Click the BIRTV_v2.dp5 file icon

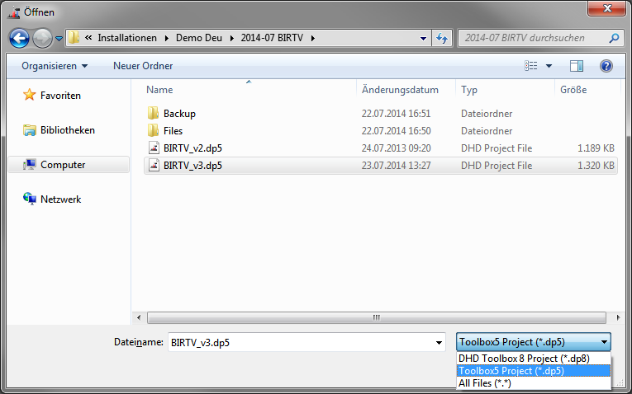point(154,148)
